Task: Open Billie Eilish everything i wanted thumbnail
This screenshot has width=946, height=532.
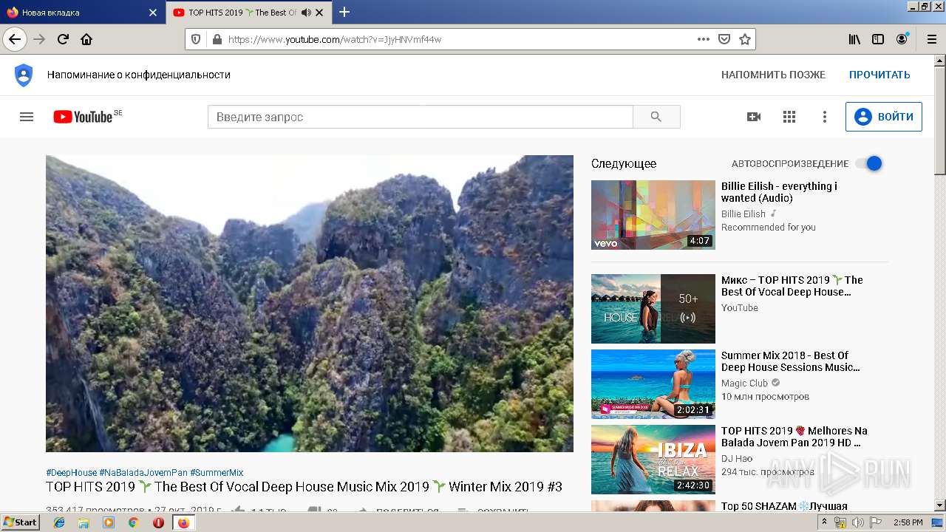Action: [653, 215]
